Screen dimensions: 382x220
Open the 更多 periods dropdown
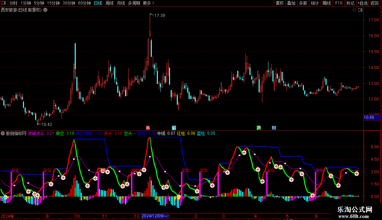[x=148, y=3]
